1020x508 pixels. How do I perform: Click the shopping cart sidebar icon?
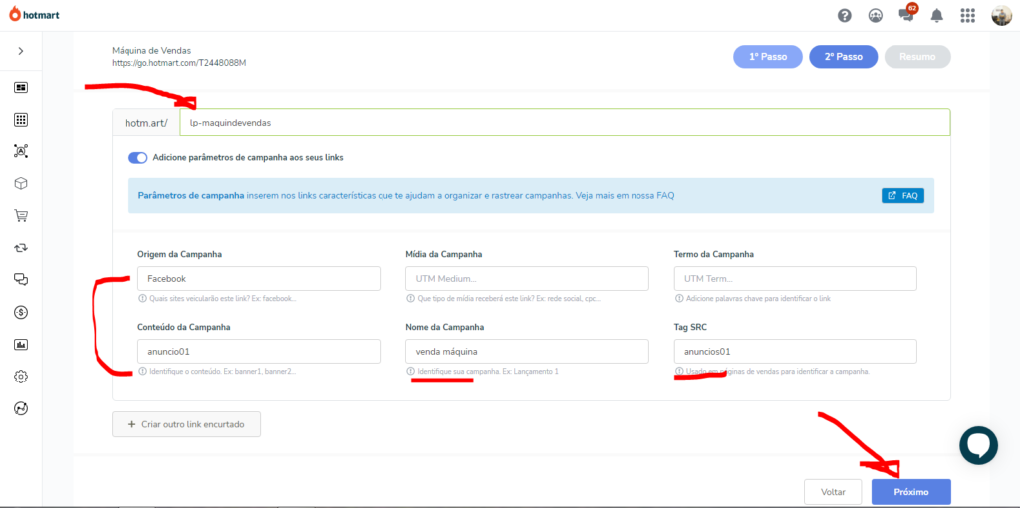tap(21, 215)
